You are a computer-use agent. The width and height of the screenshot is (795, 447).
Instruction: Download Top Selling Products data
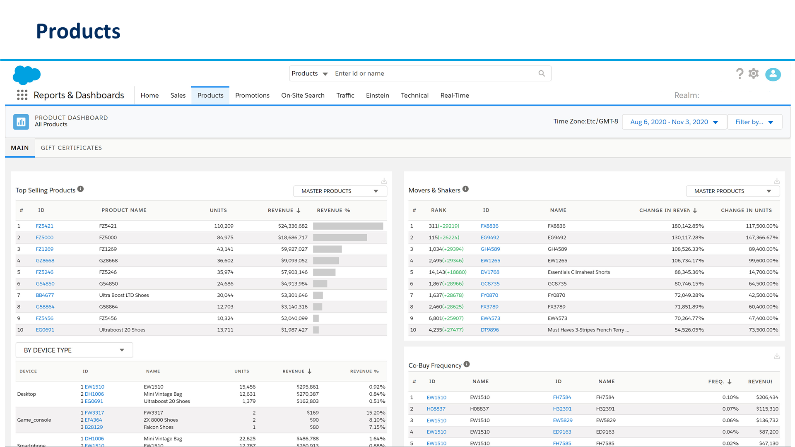click(x=384, y=181)
